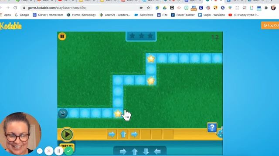The image size is (279, 156).
Task: Click the game.kodable.com address bar
Action: click(x=57, y=8)
